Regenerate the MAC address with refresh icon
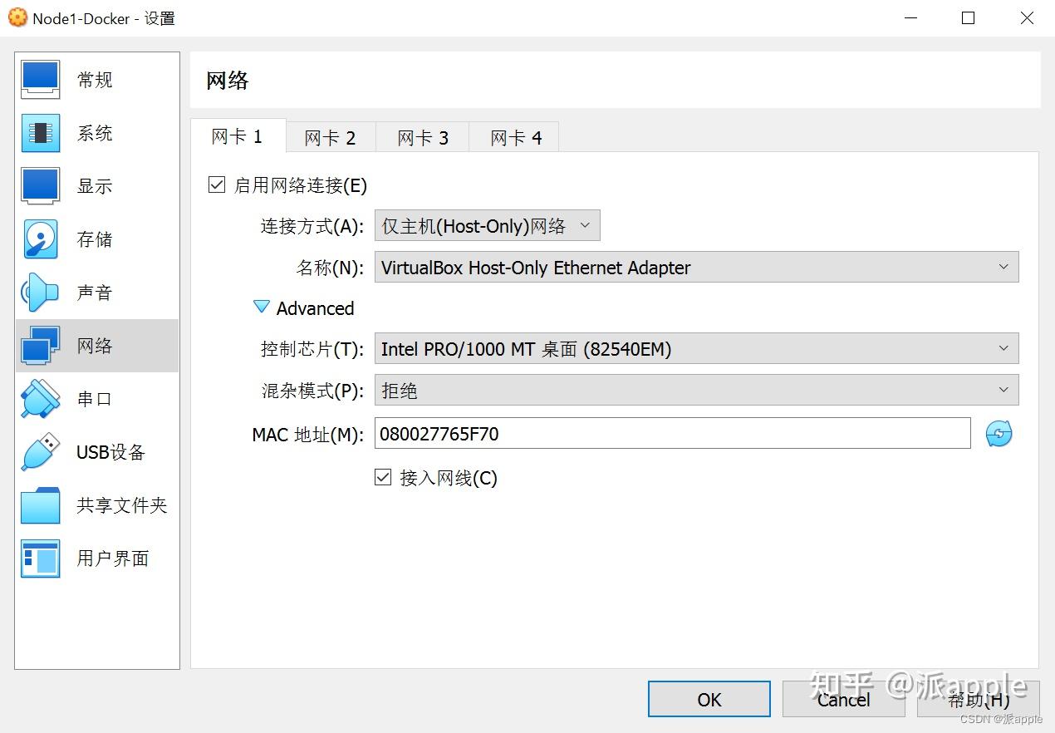The image size is (1055, 733). [x=998, y=433]
